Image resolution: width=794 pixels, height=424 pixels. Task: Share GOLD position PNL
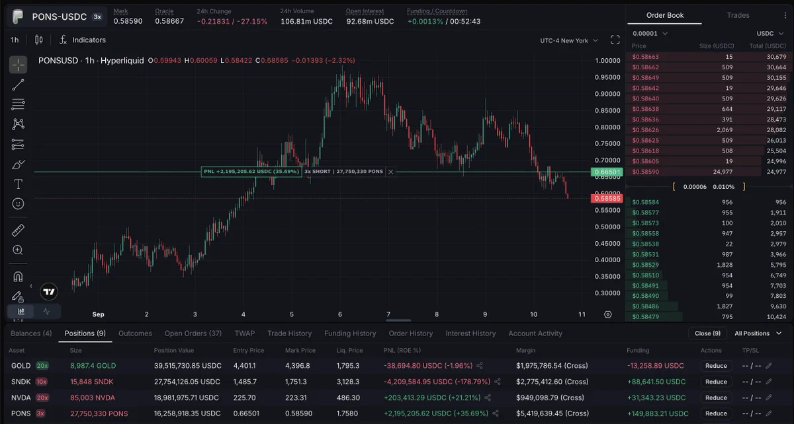(480, 366)
